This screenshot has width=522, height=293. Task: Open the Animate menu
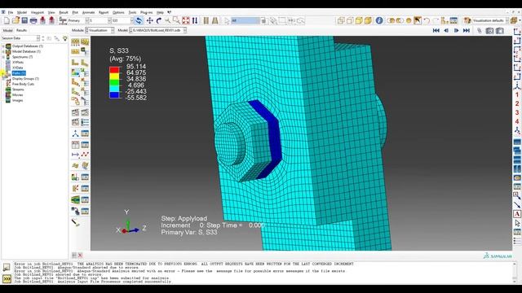(x=88, y=12)
